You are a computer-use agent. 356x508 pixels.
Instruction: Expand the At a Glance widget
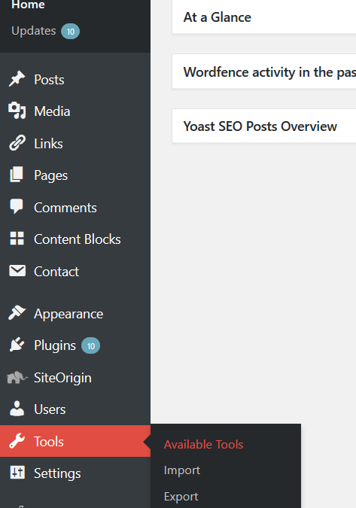(264, 17)
